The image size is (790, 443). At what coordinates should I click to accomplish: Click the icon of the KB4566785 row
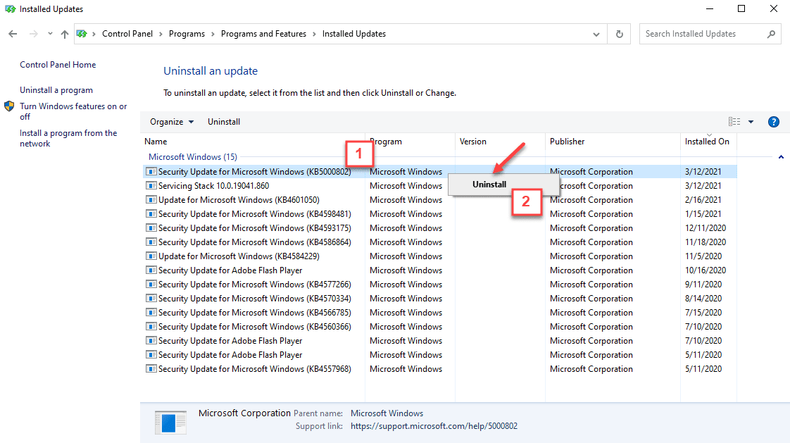pyautogui.click(x=151, y=313)
